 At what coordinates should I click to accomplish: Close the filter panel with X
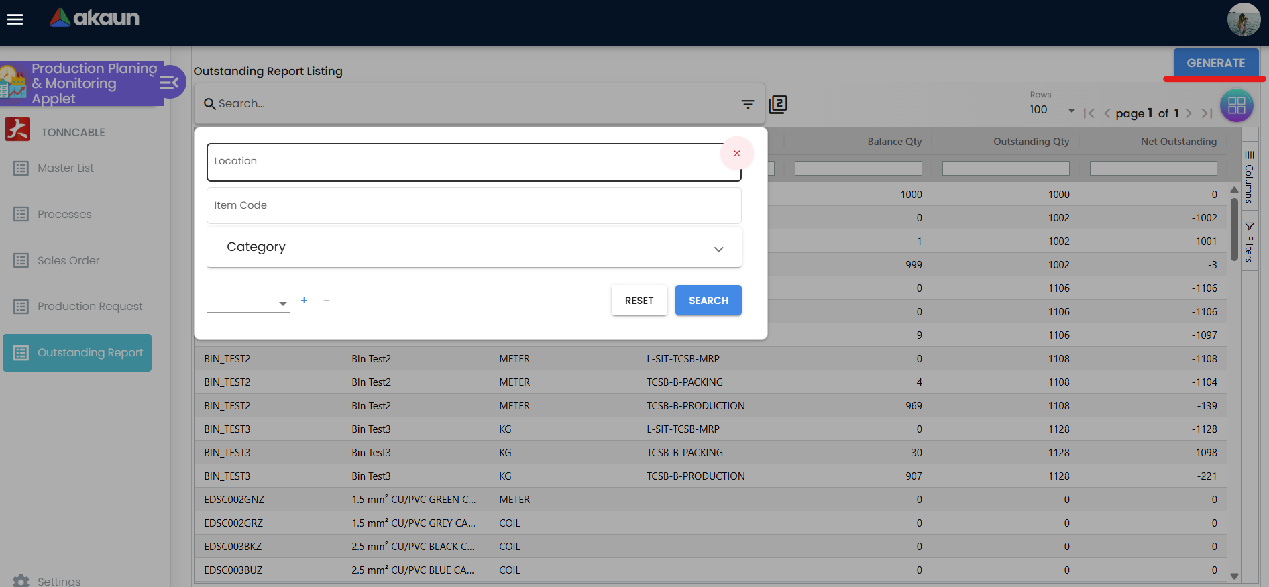point(736,154)
